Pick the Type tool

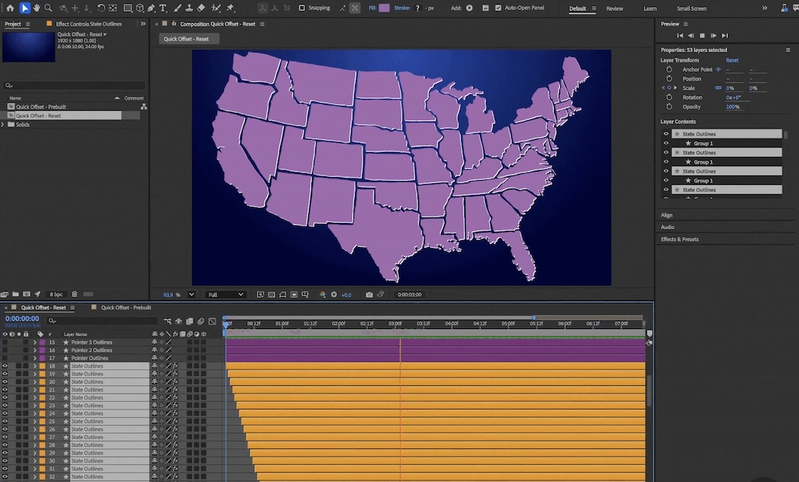tap(162, 8)
